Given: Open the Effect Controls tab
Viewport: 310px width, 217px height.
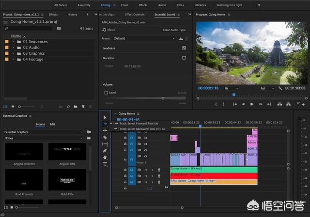Looking at the screenshot, I should pos(135,15).
